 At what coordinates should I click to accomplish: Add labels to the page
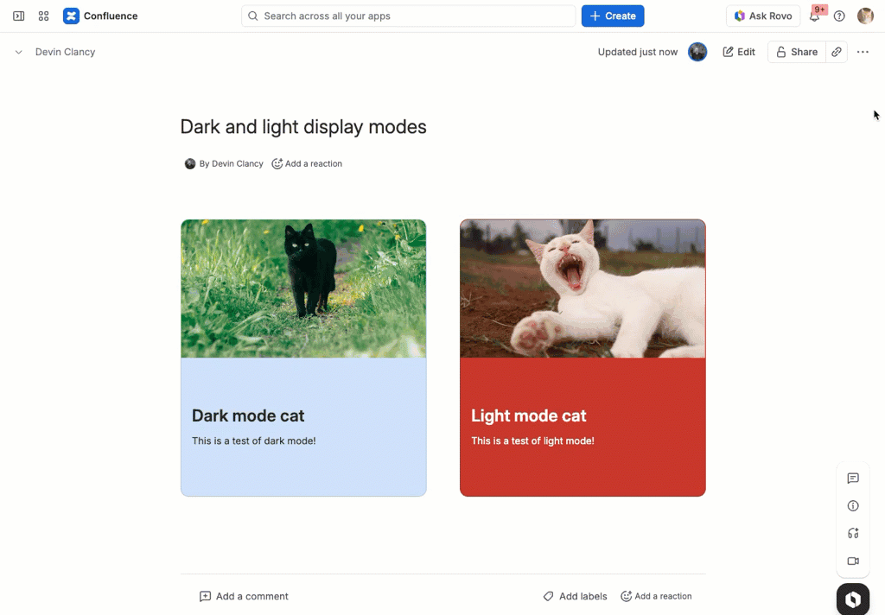pyautogui.click(x=575, y=596)
